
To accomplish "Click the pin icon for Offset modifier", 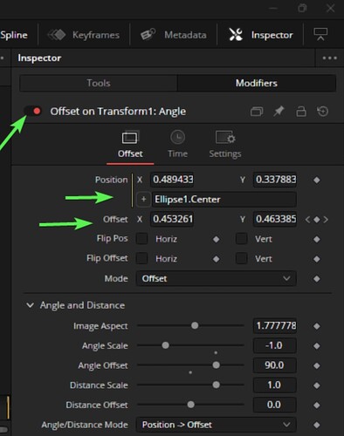I will coord(279,111).
